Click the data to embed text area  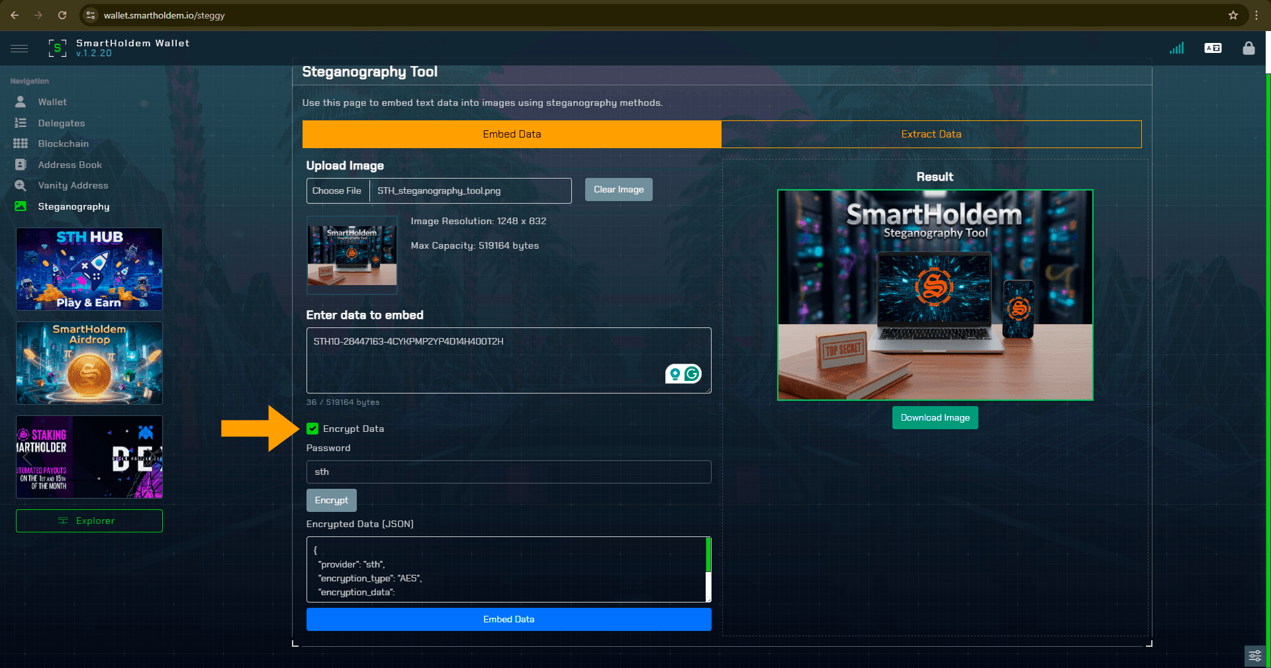coord(509,360)
